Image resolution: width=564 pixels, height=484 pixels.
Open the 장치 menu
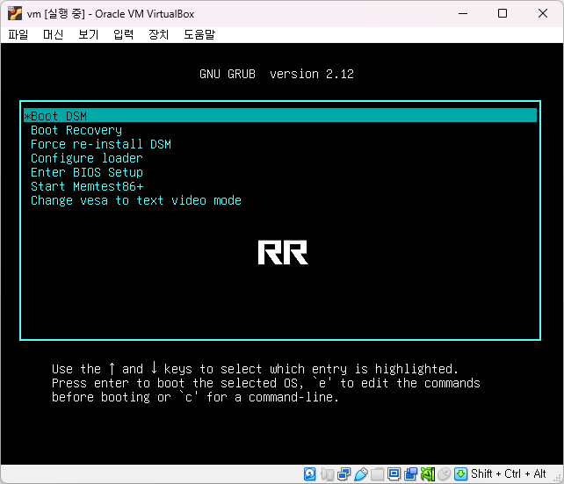159,34
